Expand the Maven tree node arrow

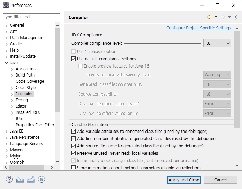(6, 150)
